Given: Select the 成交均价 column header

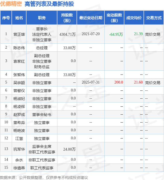Looking at the screenshot, I should (x=134, y=18).
